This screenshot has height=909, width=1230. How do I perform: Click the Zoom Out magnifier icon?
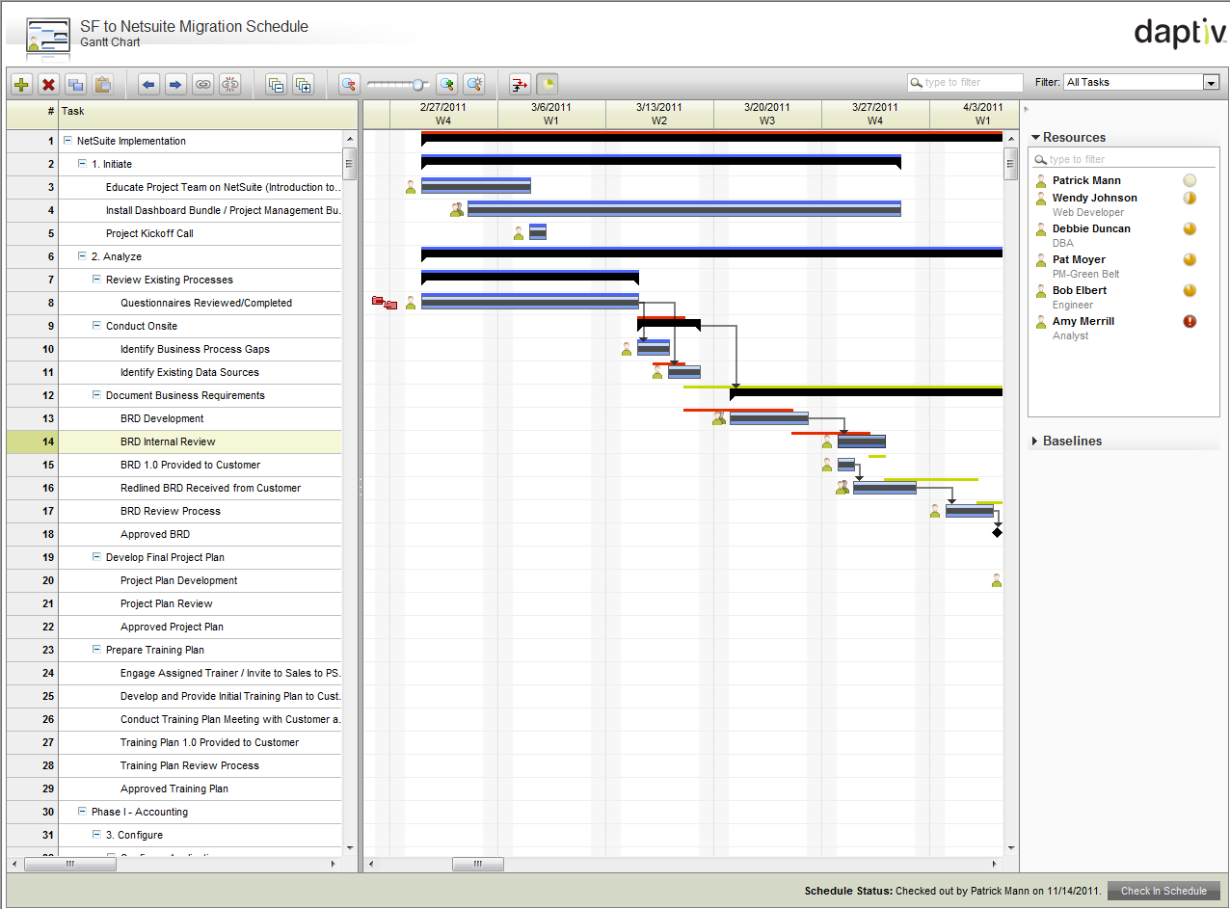point(349,85)
